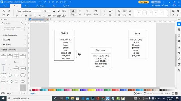Screen dimensions: 181x101
Task: Pick the Shape tool
Action: (x=96, y=12)
